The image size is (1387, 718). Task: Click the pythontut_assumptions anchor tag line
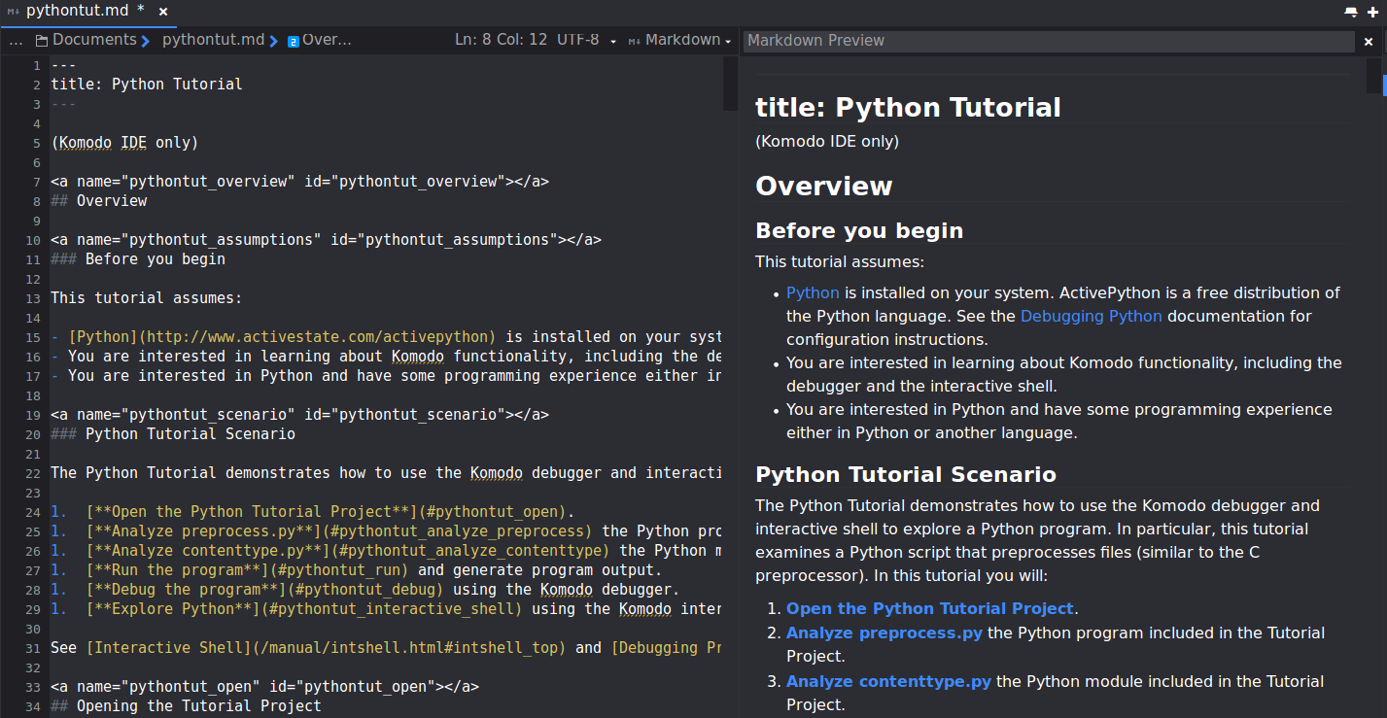pyautogui.click(x=326, y=239)
